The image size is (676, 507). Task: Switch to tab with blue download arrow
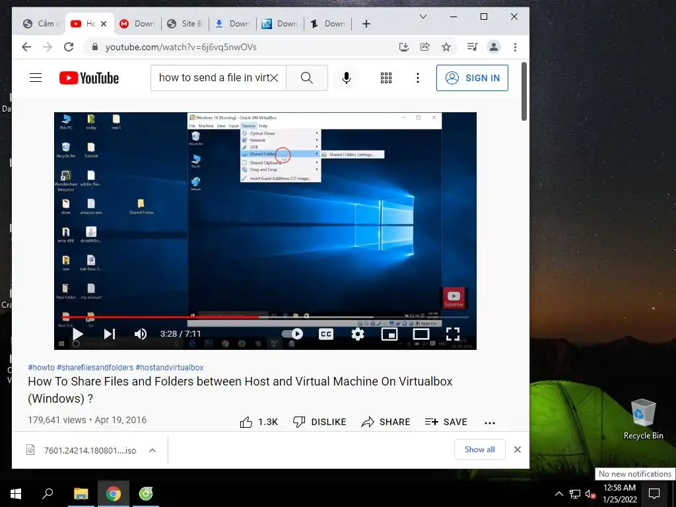tap(233, 24)
